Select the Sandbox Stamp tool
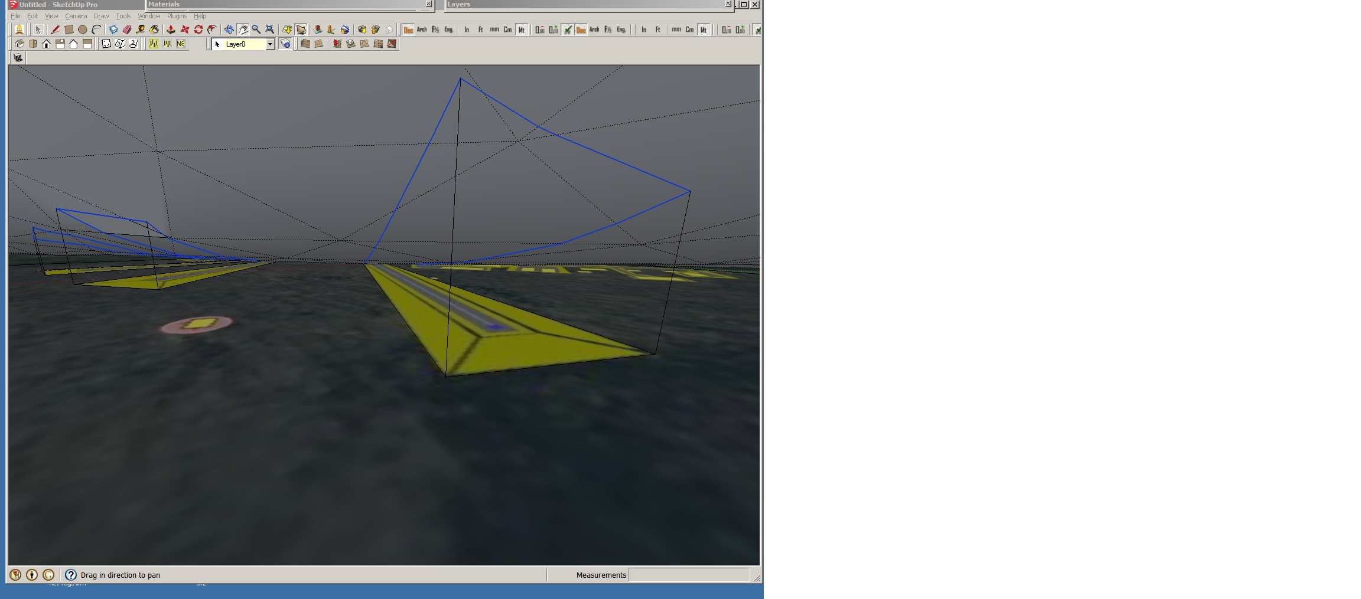This screenshot has height=599, width=1361. [350, 44]
